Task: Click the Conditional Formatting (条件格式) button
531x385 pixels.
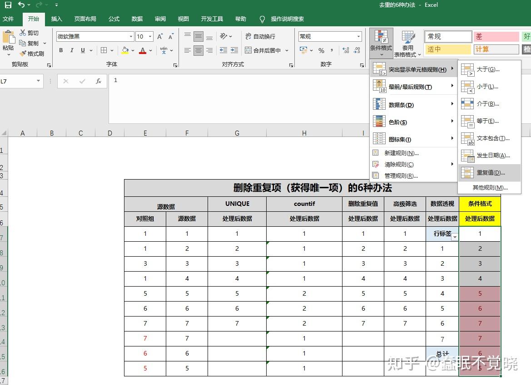Action: tap(381, 44)
